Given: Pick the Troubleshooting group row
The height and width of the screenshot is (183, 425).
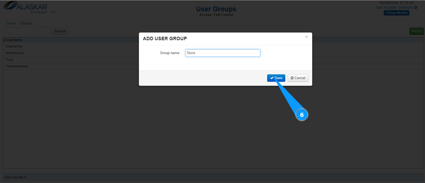Looking at the screenshot, I should point(17,66).
